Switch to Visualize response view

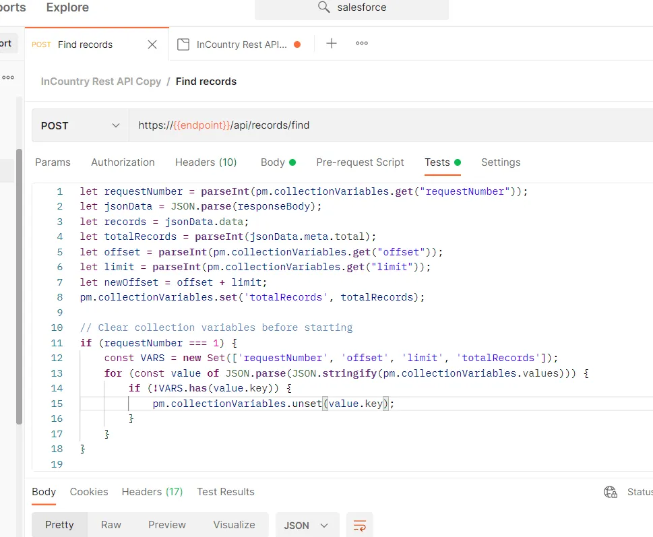pos(234,525)
